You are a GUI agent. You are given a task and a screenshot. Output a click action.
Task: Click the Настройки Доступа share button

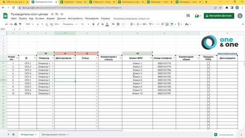click(x=219, y=16)
